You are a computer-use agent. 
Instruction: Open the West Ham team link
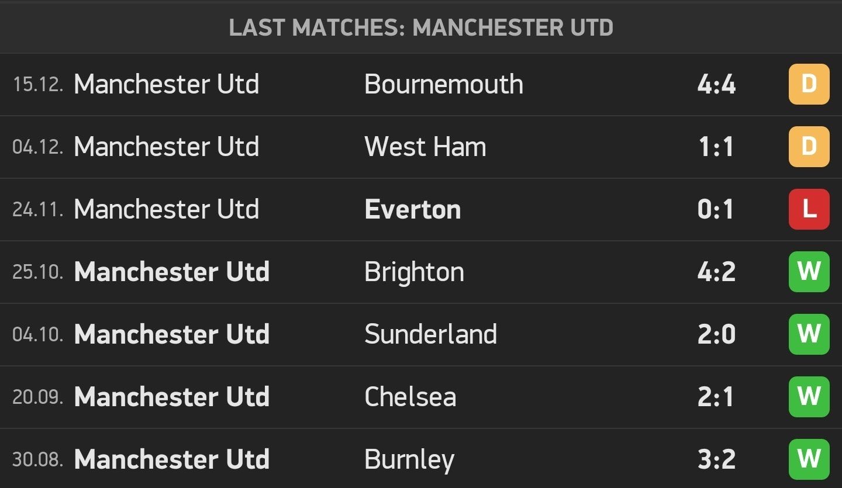[425, 147]
